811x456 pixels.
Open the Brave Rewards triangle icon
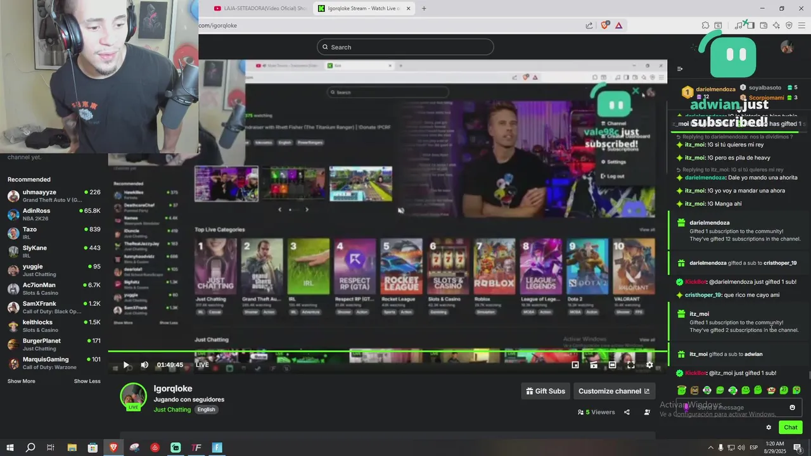618,25
